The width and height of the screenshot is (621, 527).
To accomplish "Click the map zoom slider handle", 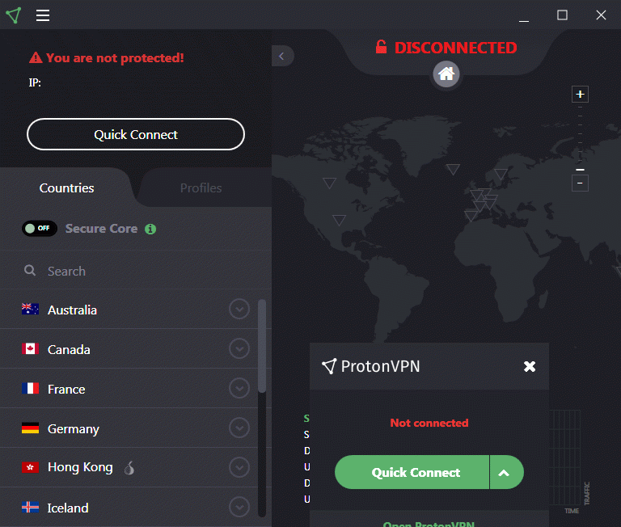I will pyautogui.click(x=580, y=170).
